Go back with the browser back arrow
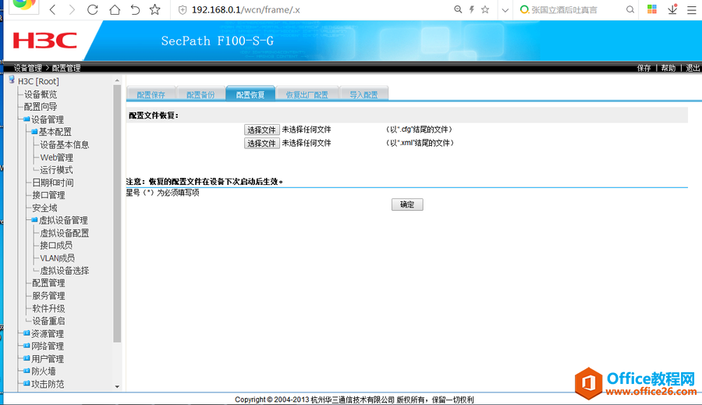The width and height of the screenshot is (702, 405). coord(52,9)
